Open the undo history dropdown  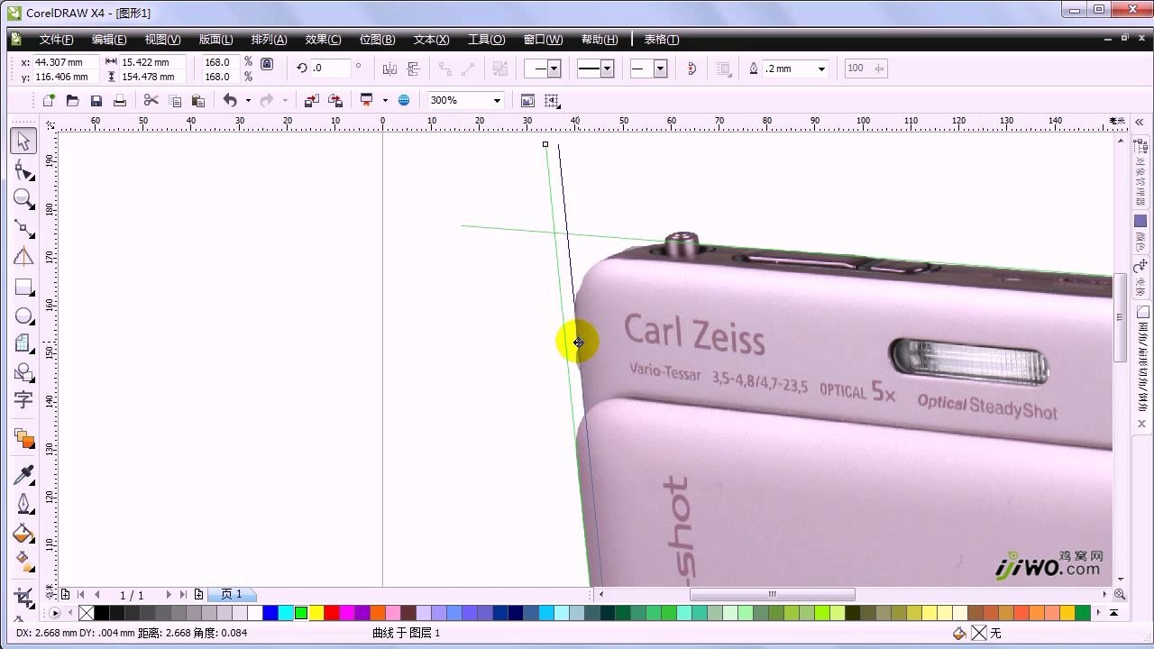click(248, 100)
